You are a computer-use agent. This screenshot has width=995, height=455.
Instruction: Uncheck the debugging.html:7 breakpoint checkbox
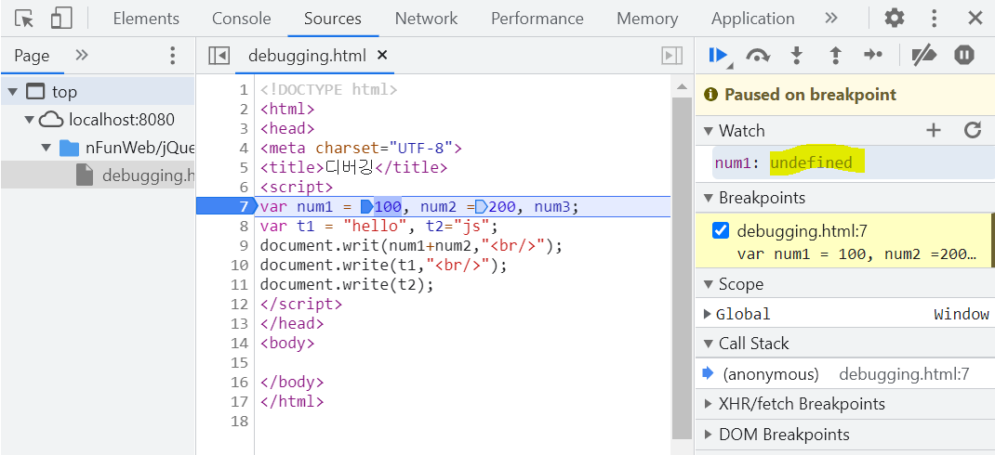pyautogui.click(x=721, y=230)
